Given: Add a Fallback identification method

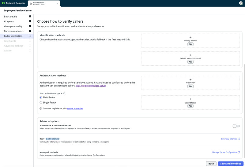Looking at the screenshot, I should point(190,62).
